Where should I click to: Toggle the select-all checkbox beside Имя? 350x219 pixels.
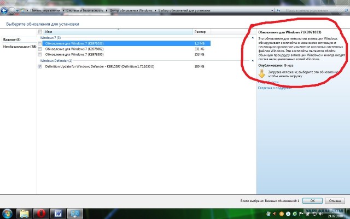click(x=40, y=32)
